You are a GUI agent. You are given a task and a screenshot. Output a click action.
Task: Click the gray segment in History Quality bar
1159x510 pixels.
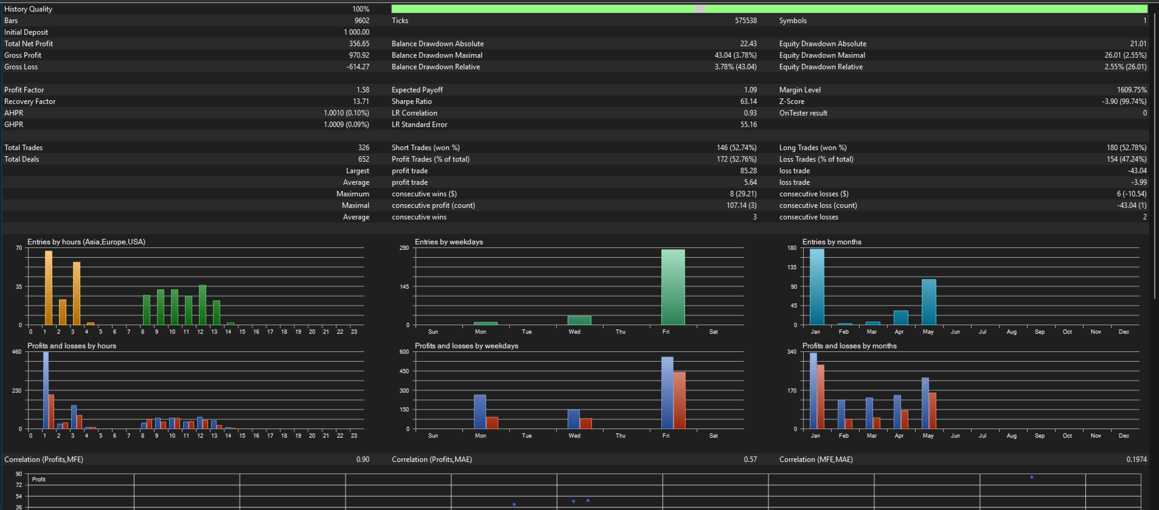click(x=700, y=9)
